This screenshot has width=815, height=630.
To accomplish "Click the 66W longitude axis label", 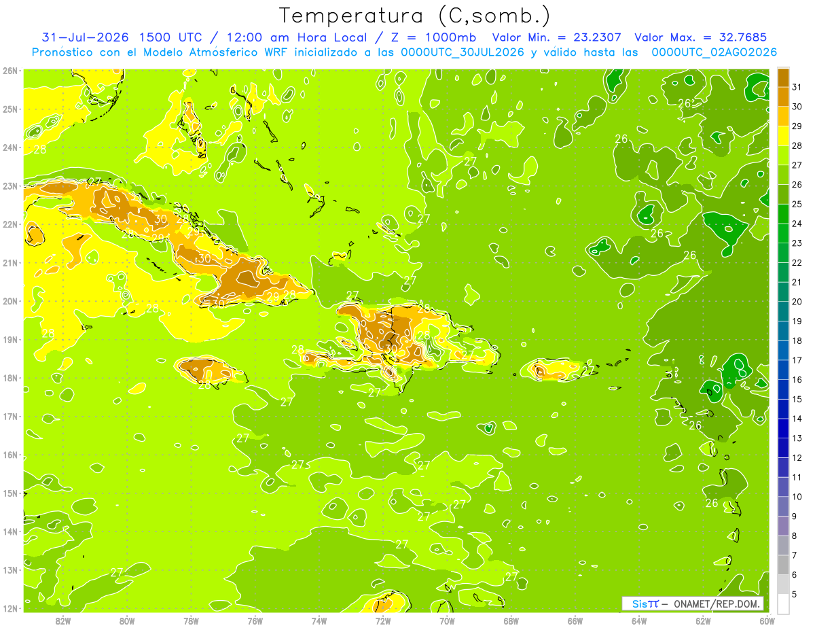I will coord(575,620).
